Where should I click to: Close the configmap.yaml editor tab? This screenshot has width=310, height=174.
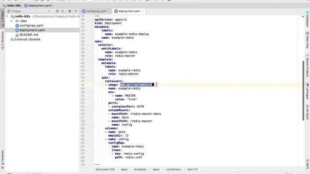(109, 11)
